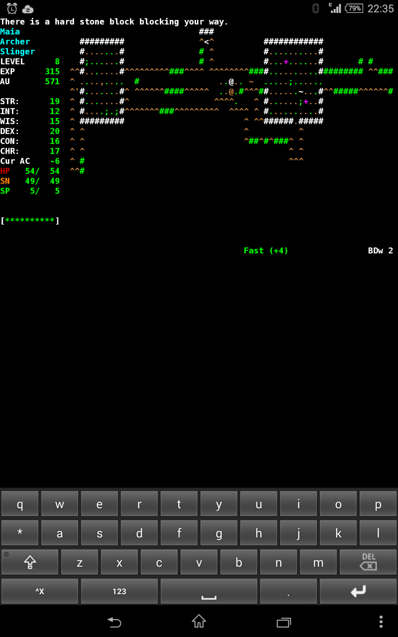The image size is (398, 637).
Task: Tap the space bar key
Action: pyautogui.click(x=209, y=591)
